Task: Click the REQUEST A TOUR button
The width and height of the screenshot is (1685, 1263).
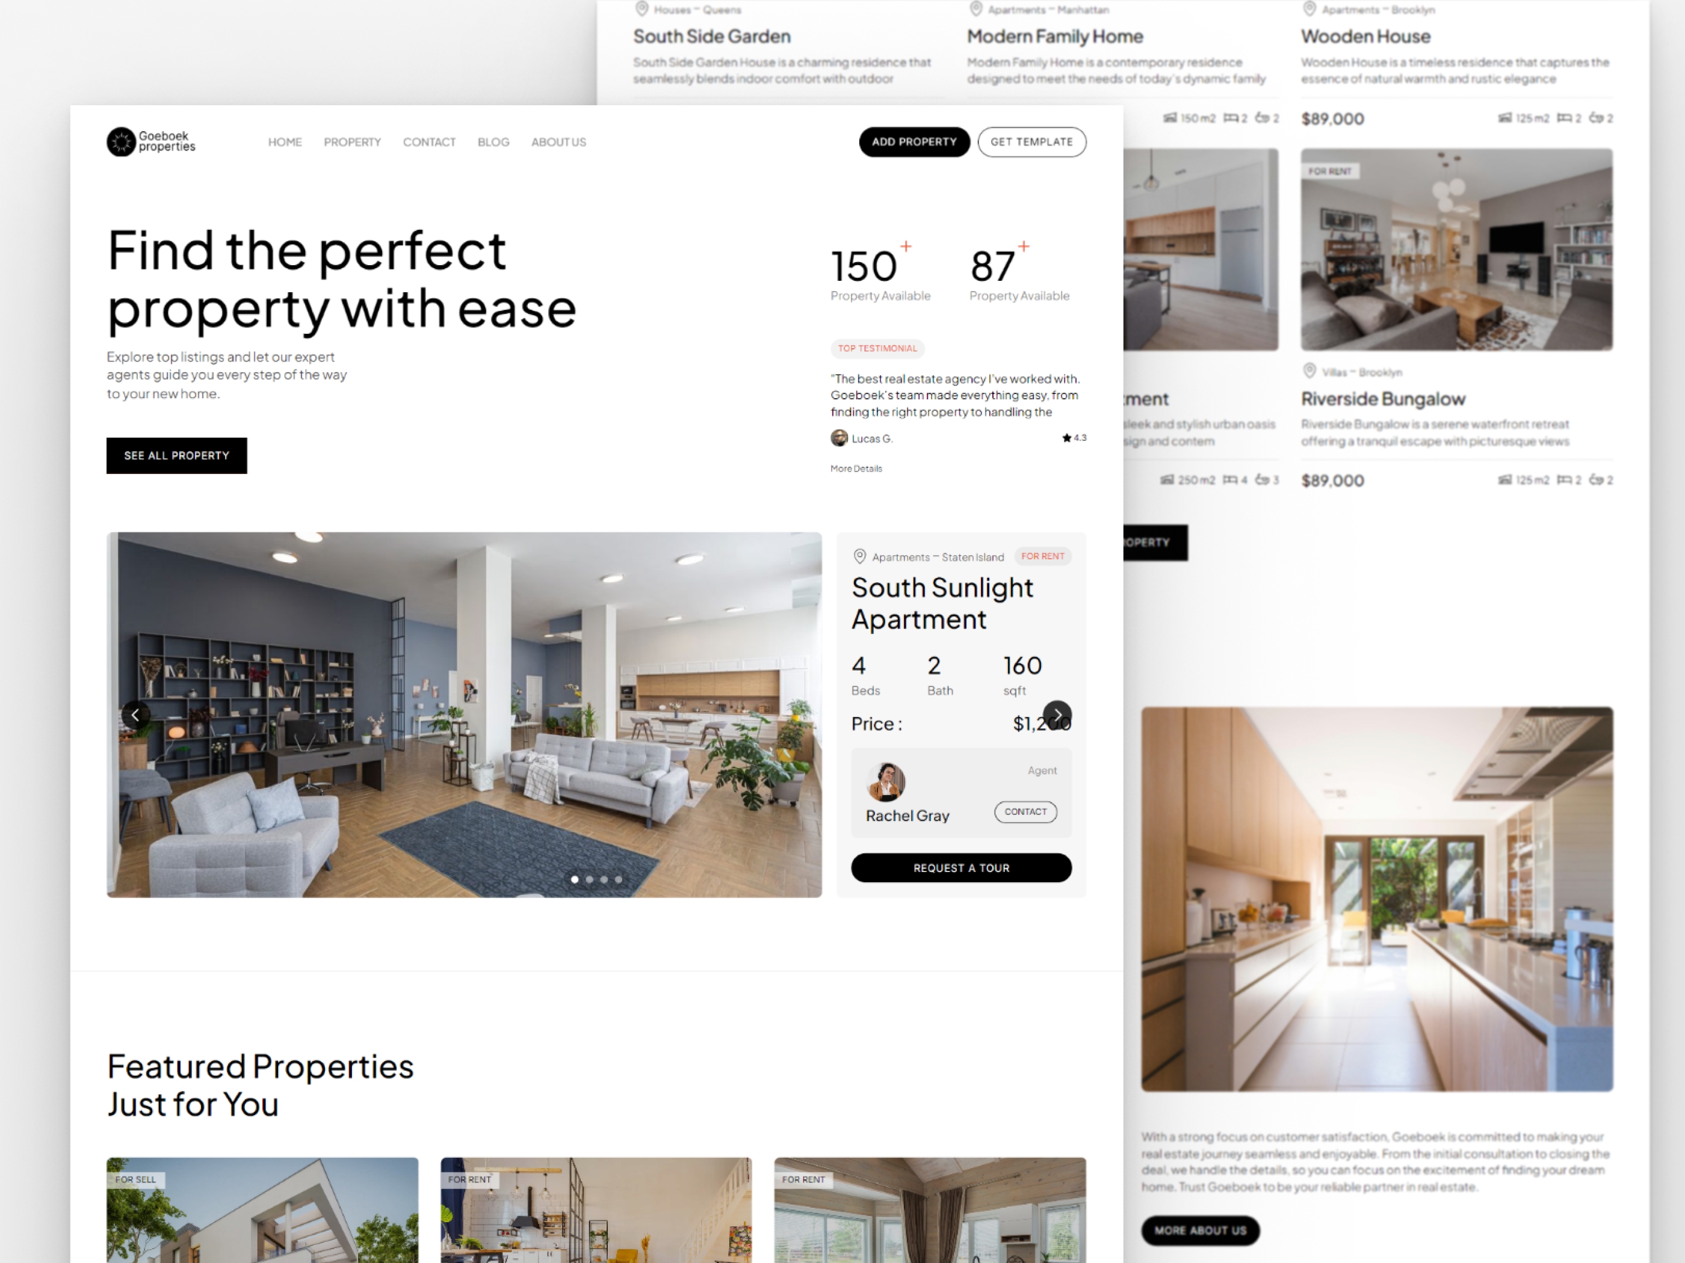Action: 959,868
